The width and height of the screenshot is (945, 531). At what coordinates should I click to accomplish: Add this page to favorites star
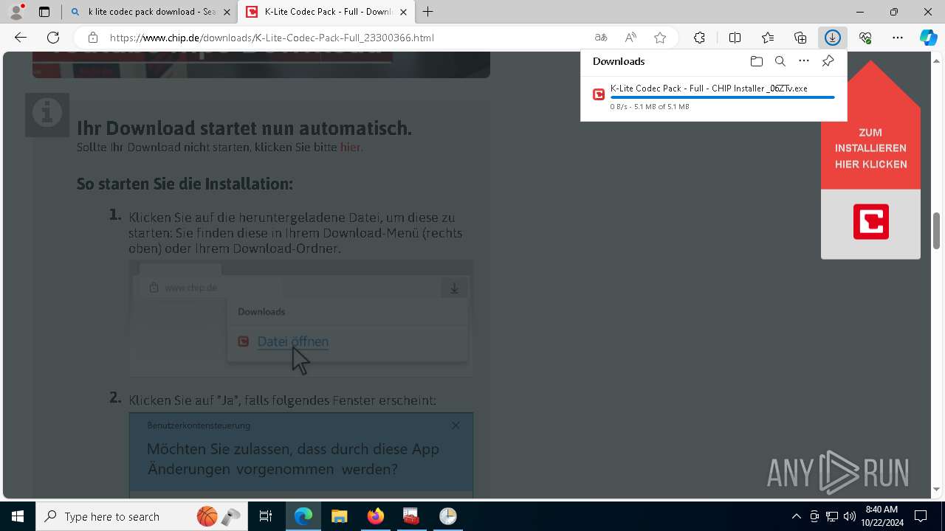point(660,38)
